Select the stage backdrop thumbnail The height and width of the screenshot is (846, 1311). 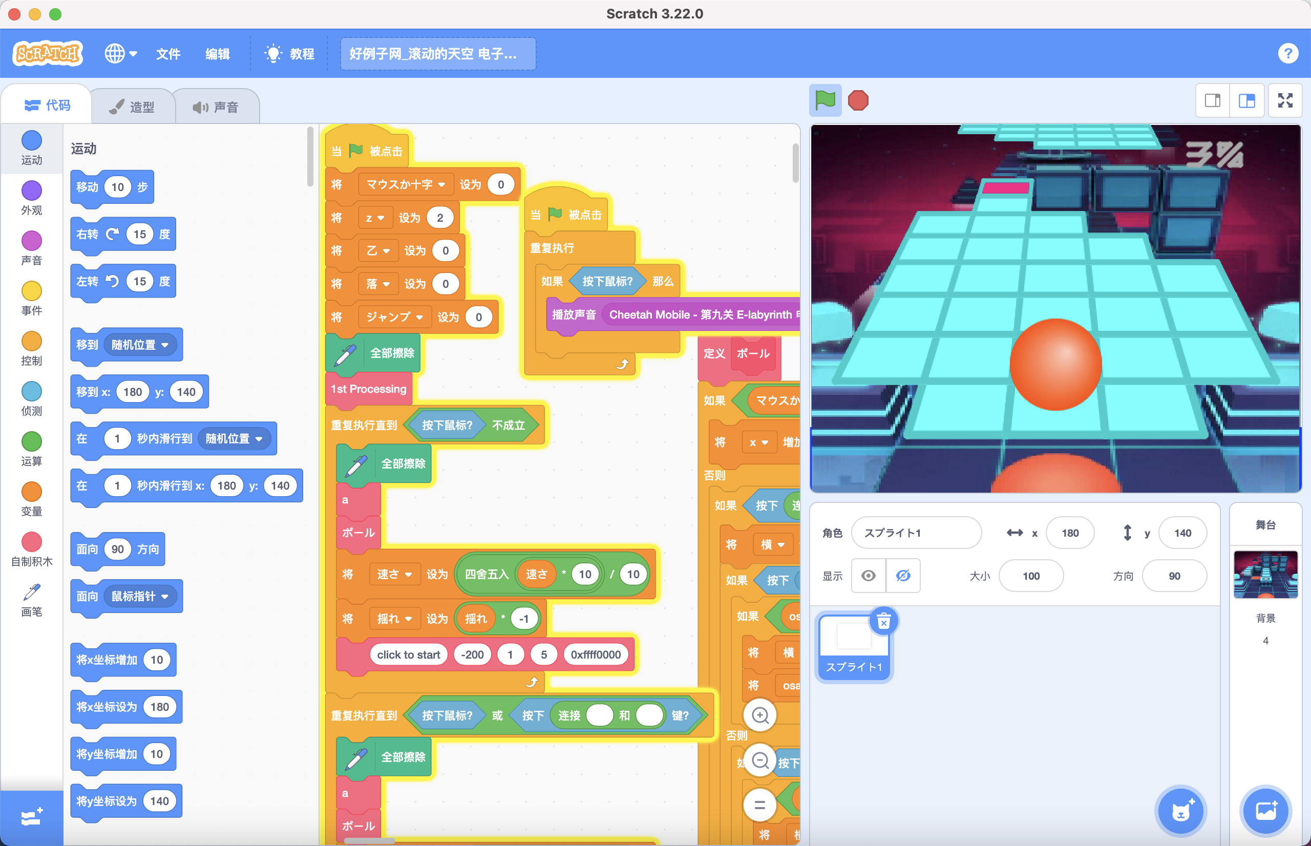1265,575
